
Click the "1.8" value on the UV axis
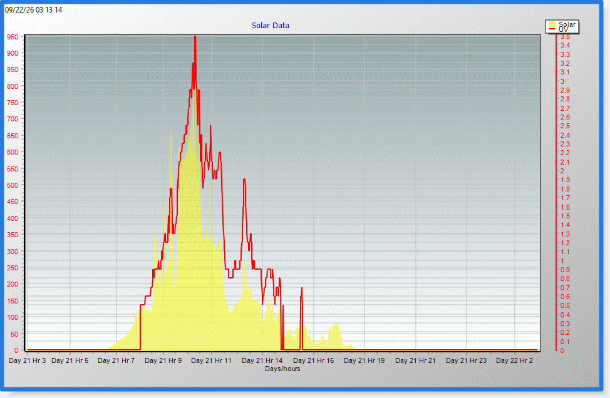[565, 189]
